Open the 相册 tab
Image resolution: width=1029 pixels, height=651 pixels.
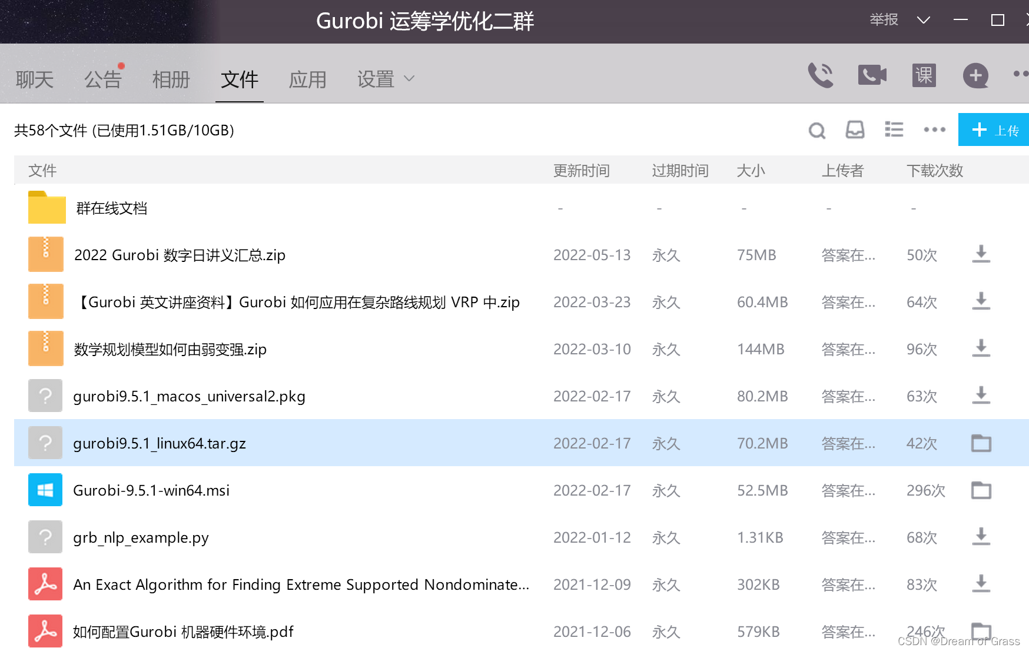(171, 79)
